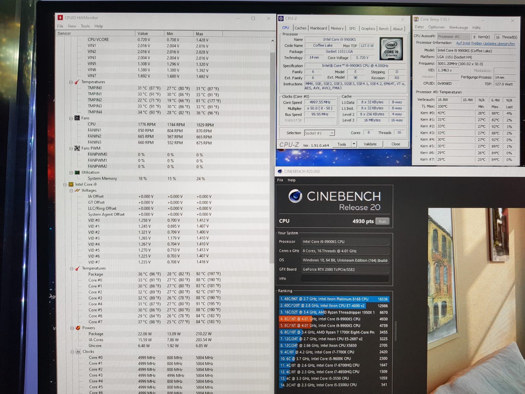Collapse the Utilization node
The image size is (525, 394).
[71, 172]
